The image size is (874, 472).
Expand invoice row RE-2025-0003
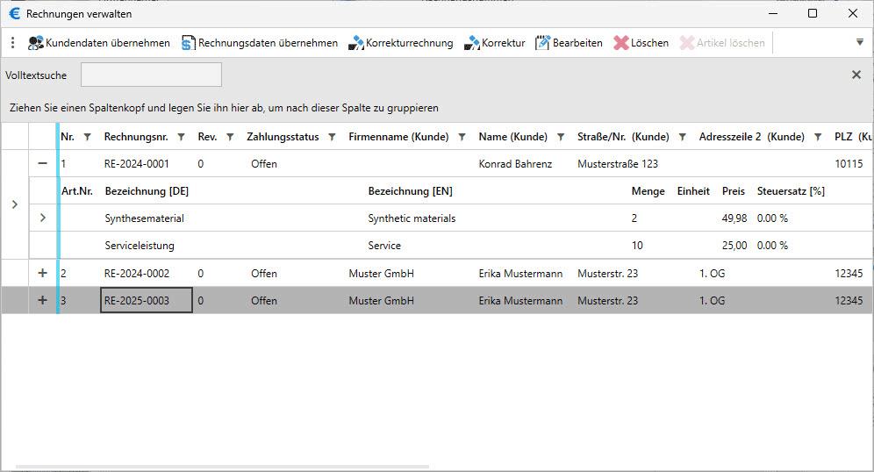click(42, 300)
